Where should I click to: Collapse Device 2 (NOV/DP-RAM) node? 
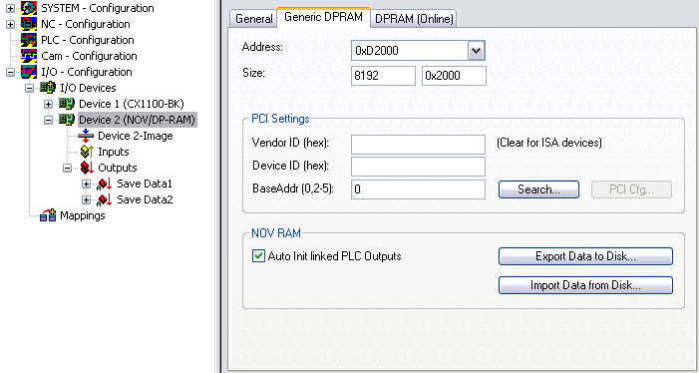point(48,121)
